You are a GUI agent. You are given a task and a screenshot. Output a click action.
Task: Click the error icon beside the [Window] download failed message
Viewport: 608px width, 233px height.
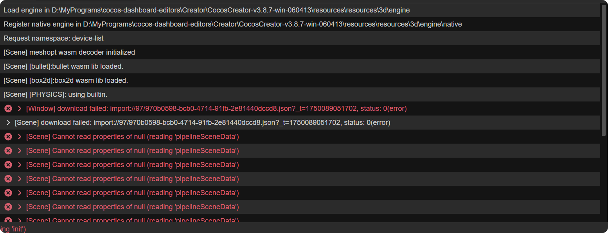[8, 108]
